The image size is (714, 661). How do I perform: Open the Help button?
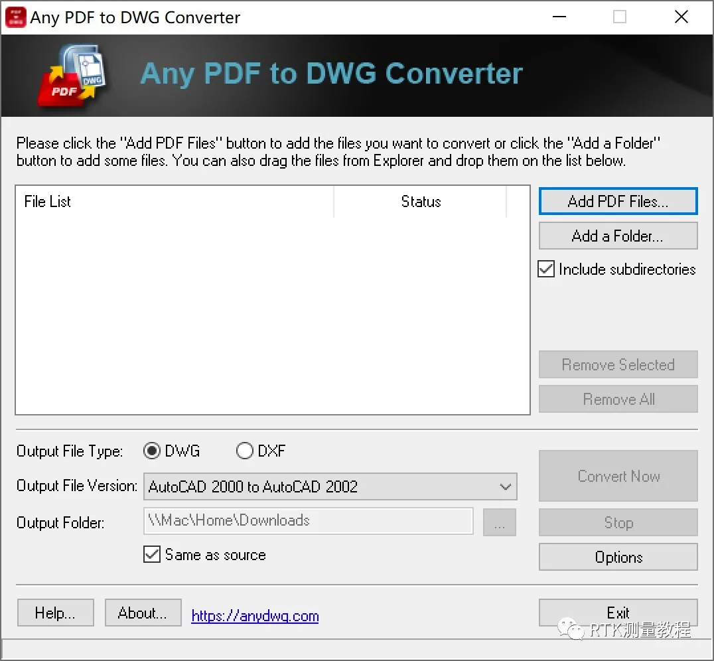56,613
